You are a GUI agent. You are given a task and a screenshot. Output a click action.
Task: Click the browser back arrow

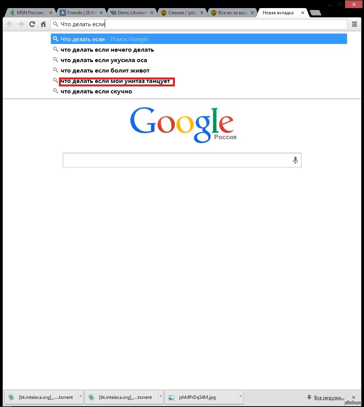tap(10, 24)
